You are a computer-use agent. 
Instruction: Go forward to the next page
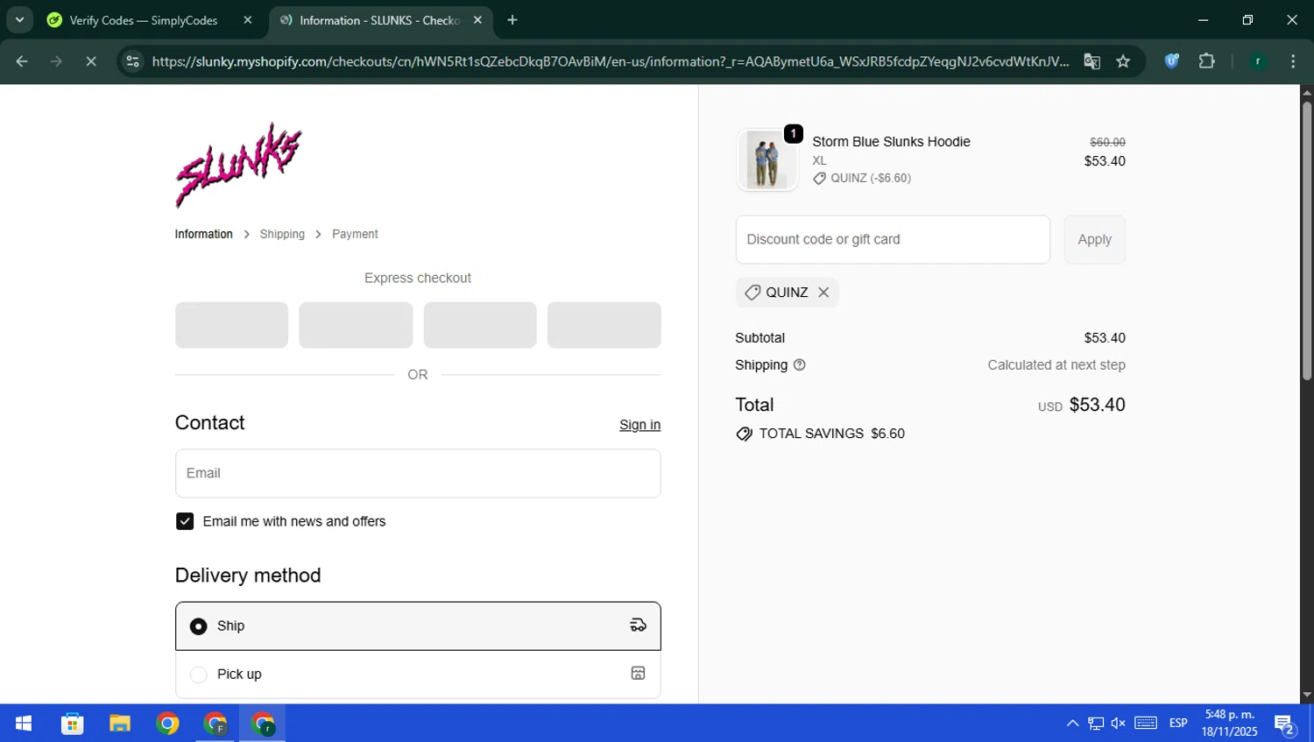click(x=56, y=61)
